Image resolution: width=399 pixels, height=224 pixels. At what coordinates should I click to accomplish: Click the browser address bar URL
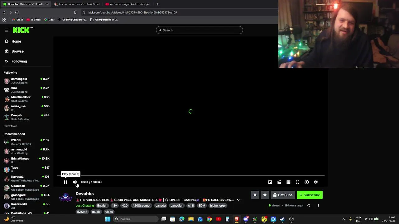132,12
